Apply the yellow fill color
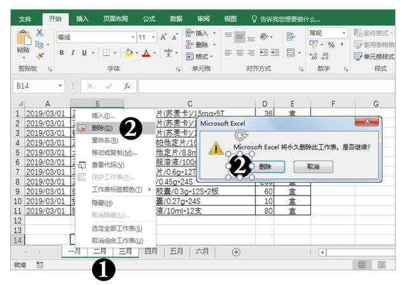This screenshot has height=285, width=407. (x=128, y=53)
